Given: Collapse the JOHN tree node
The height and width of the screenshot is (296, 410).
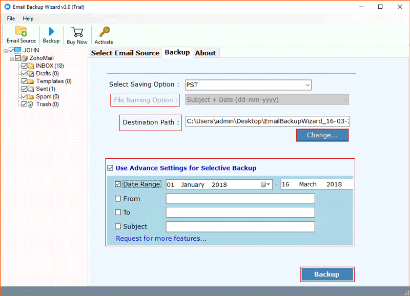Looking at the screenshot, I should tap(6, 51).
